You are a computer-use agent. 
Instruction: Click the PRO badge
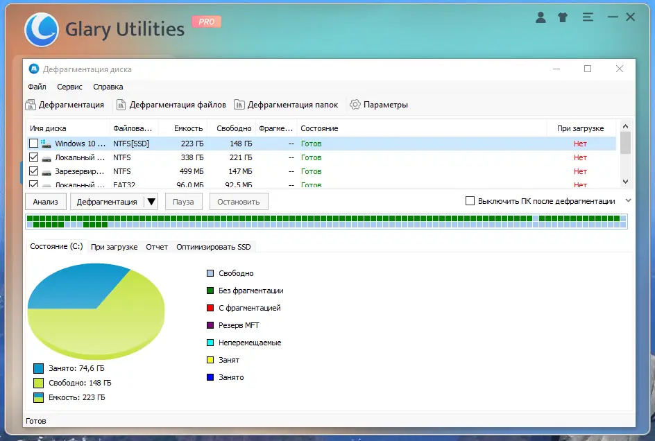pos(206,21)
